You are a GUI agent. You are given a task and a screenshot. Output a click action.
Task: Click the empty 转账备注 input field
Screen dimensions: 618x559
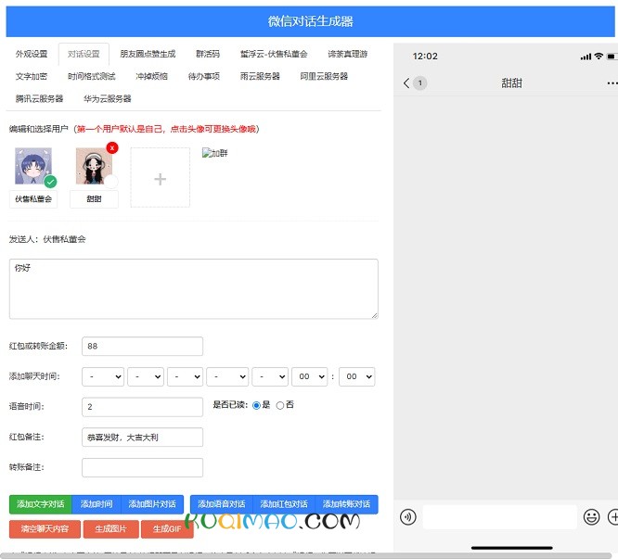(x=142, y=467)
